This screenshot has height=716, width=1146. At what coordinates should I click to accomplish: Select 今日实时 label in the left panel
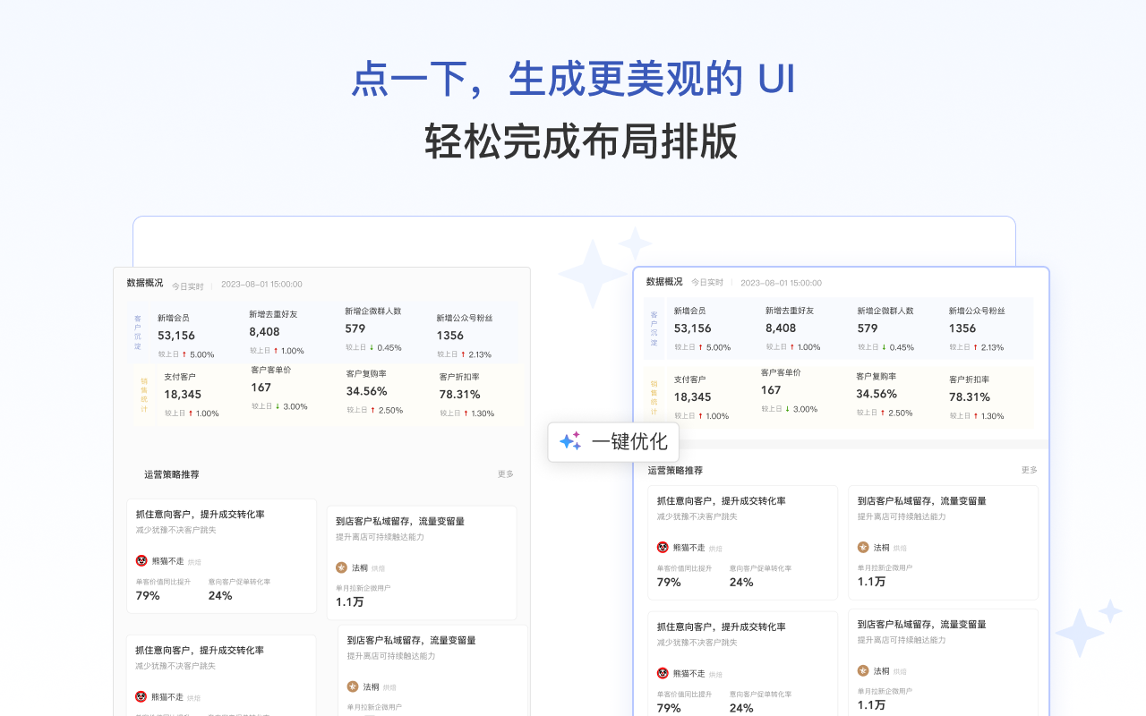[x=188, y=286]
